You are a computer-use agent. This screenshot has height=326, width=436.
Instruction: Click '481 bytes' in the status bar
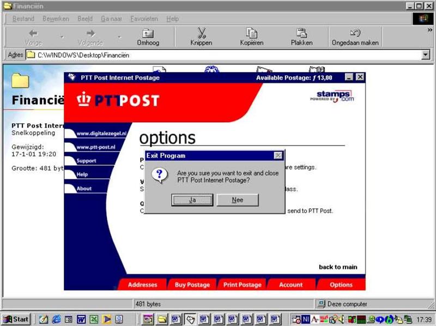tap(148, 304)
